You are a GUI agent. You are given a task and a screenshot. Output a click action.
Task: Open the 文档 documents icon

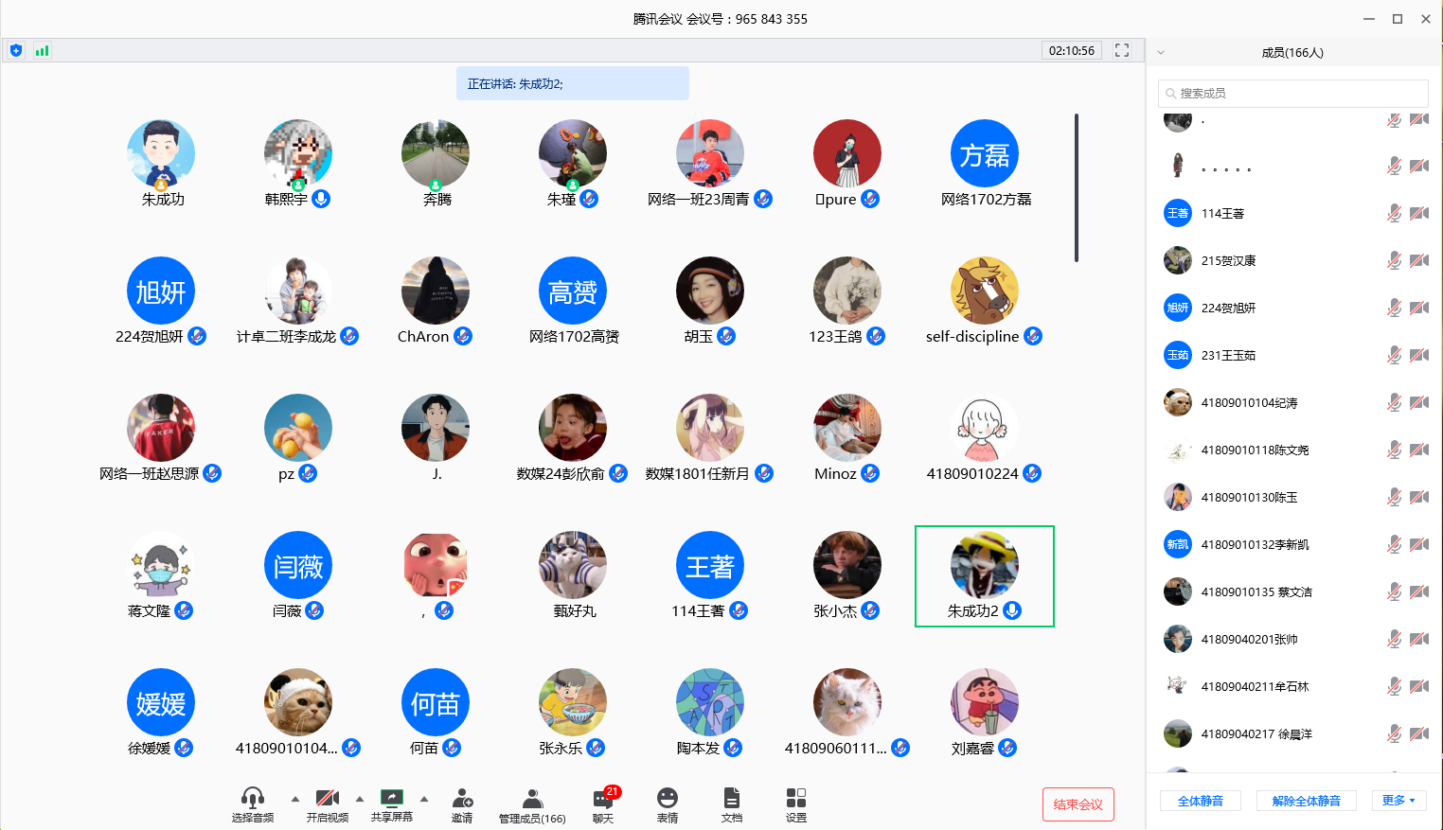732,803
